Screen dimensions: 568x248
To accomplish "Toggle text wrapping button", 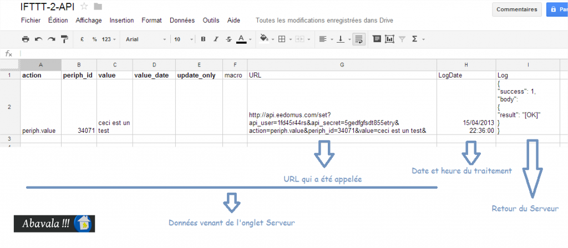I will click(358, 39).
